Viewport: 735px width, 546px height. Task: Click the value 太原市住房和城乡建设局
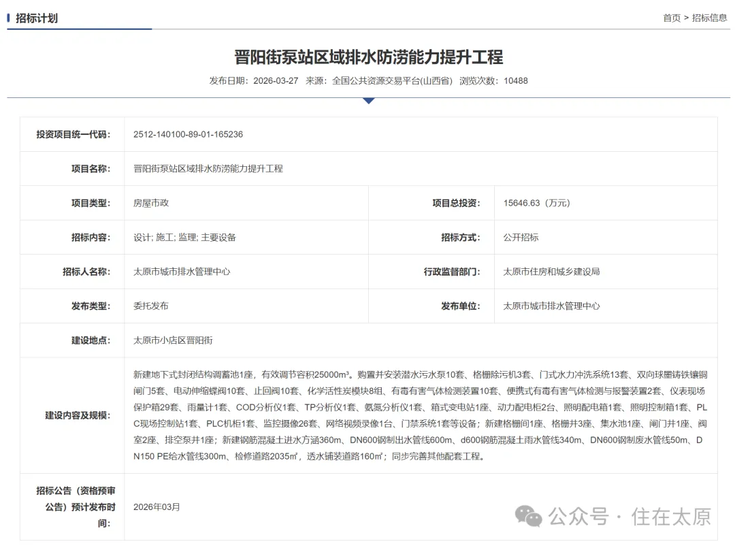(552, 272)
